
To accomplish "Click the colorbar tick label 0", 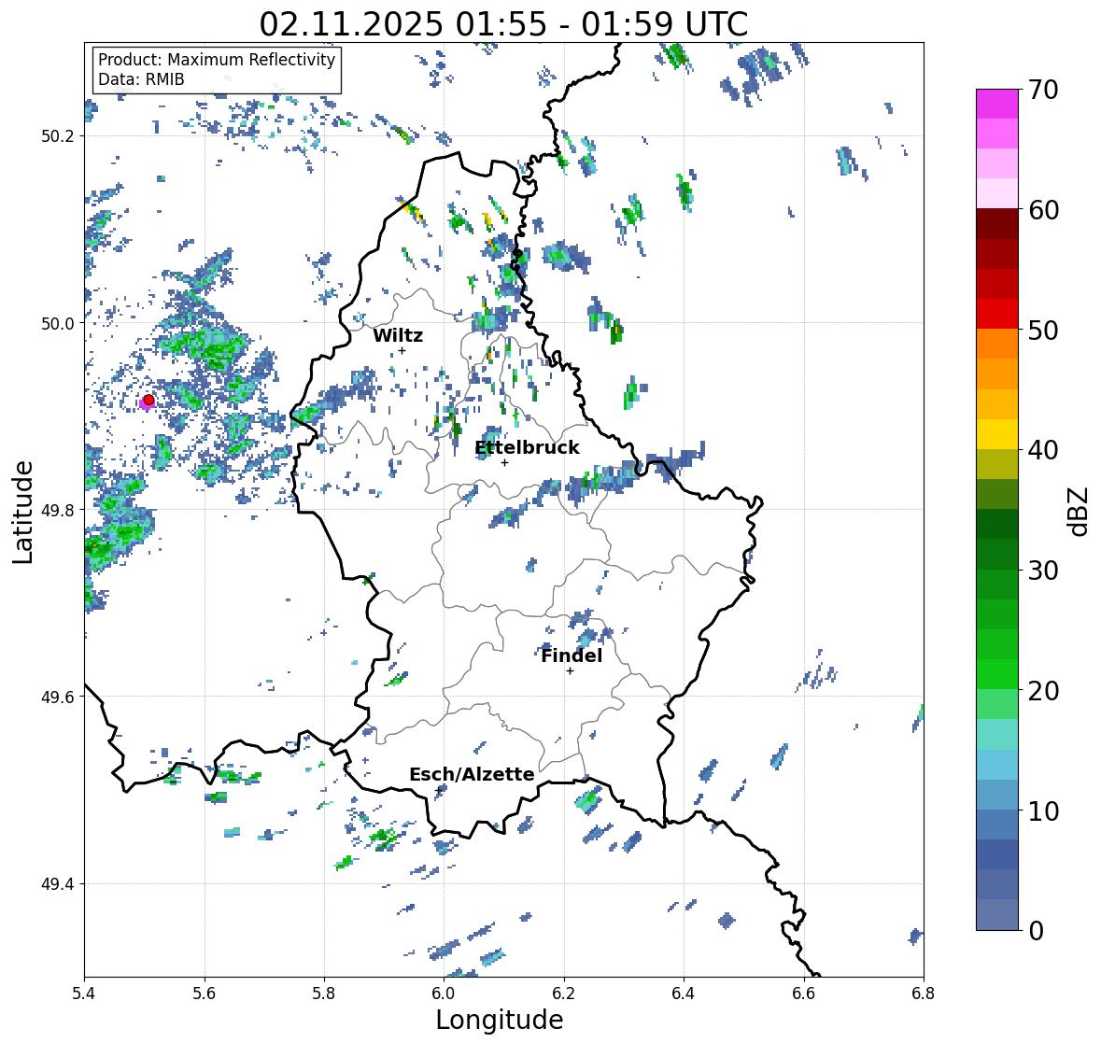I will [x=1036, y=931].
